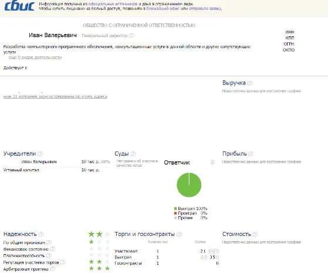Click help icon beside Учредители heading
The image size is (328, 280).
pyautogui.click(x=40, y=154)
